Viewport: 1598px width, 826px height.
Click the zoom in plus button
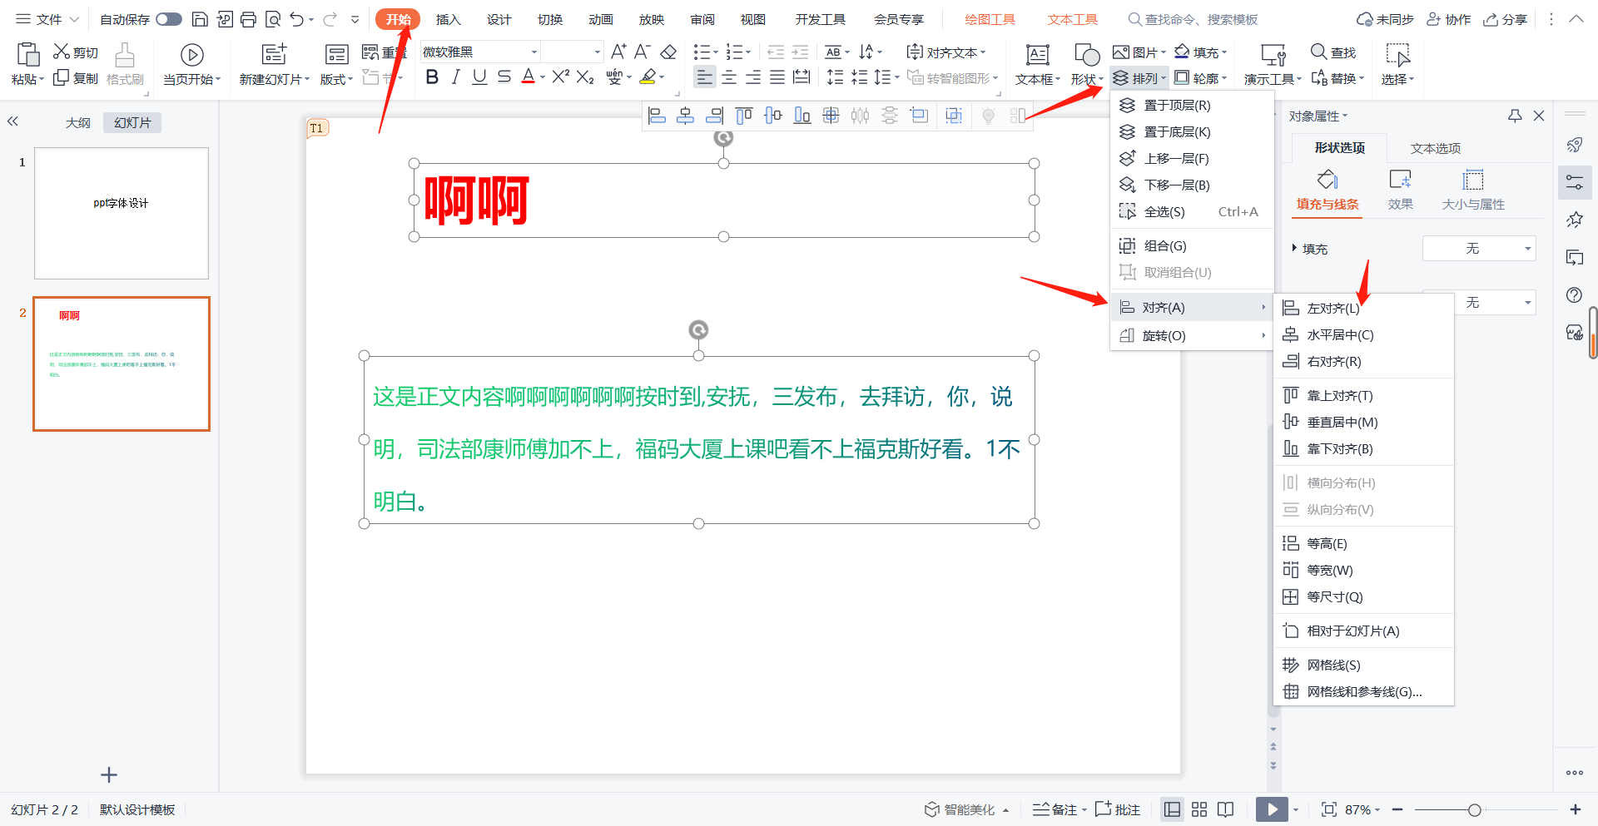point(1576,809)
